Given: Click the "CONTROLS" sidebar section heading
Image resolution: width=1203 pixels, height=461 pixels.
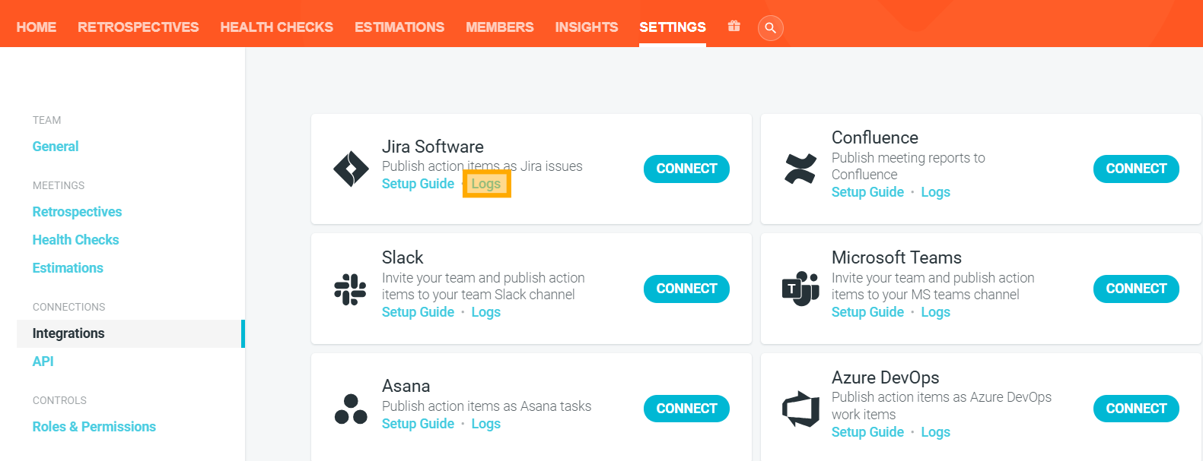Looking at the screenshot, I should pyautogui.click(x=59, y=400).
